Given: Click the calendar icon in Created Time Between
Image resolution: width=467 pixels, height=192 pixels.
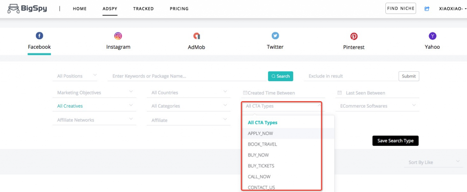Looking at the screenshot, I should [245, 93].
